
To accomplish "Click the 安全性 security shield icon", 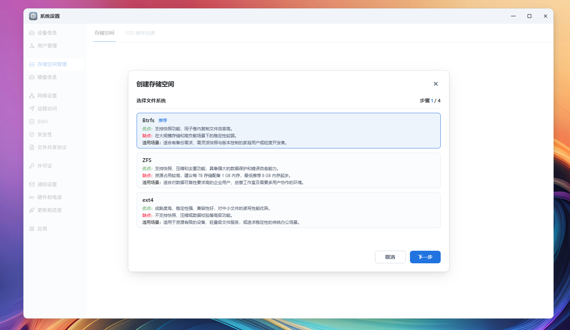I will [x=33, y=134].
